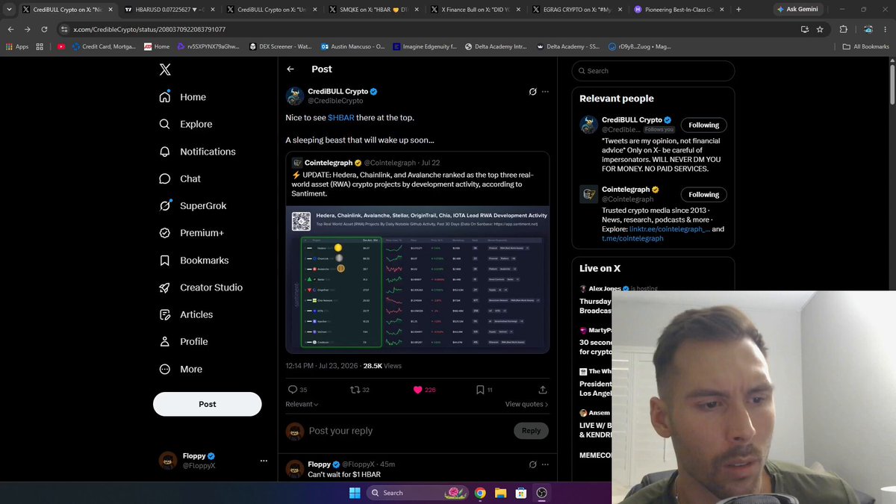Screen dimensions: 896x504
Task: Like the CrediBULL Crypto post heart
Action: coord(418,390)
